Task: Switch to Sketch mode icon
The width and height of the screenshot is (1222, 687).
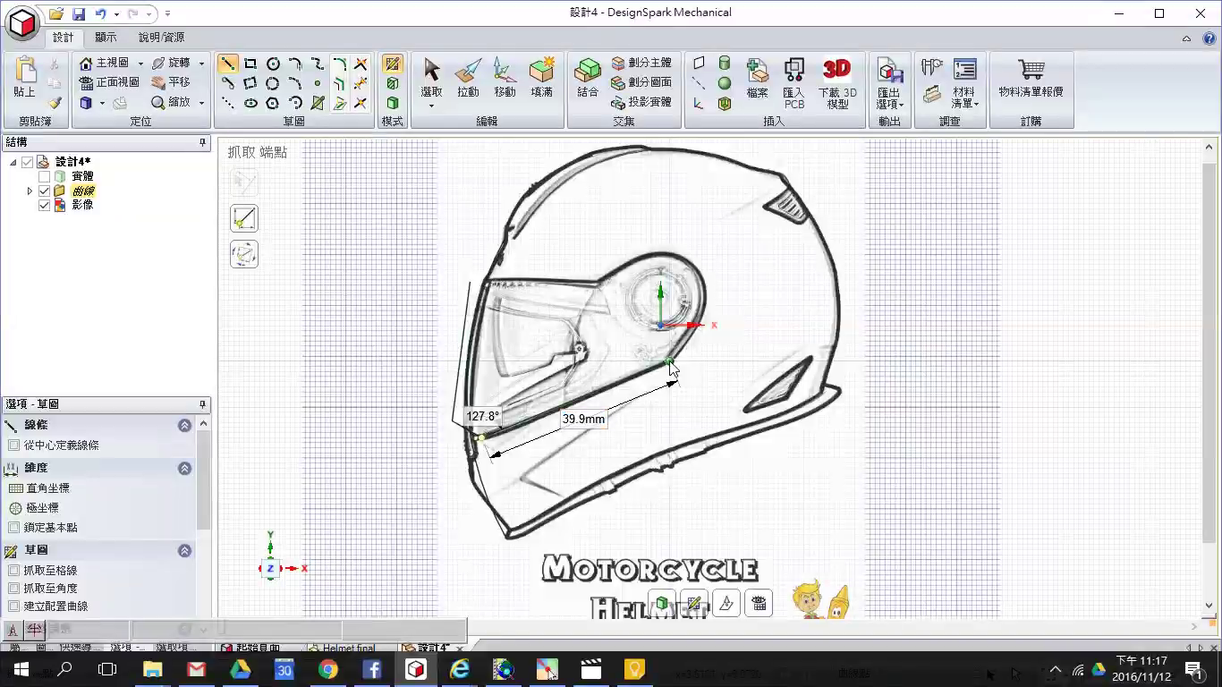Action: [392, 64]
